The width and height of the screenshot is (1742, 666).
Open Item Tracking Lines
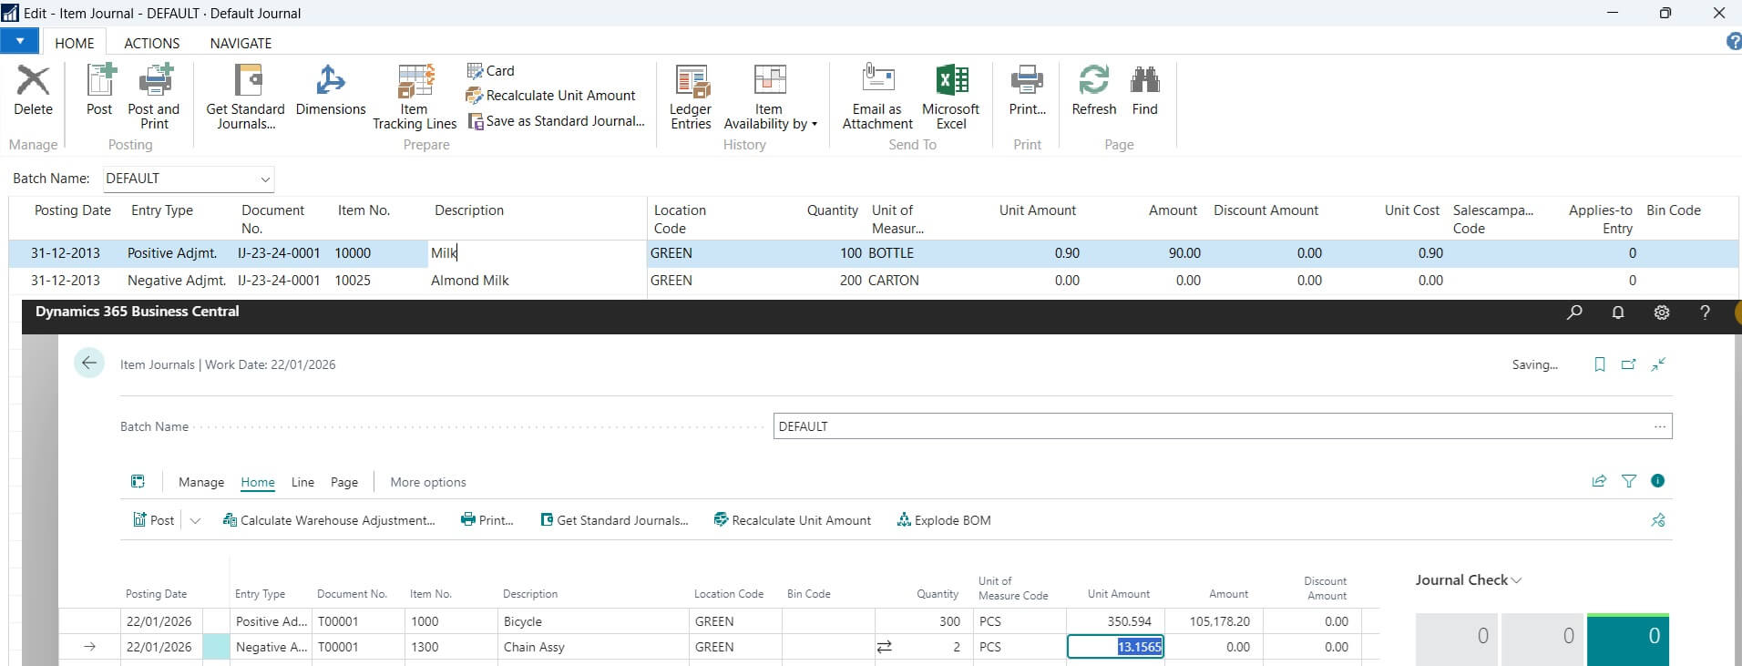point(415,82)
